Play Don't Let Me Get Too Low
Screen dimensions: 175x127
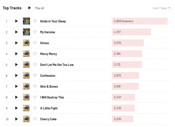click(x=16, y=65)
